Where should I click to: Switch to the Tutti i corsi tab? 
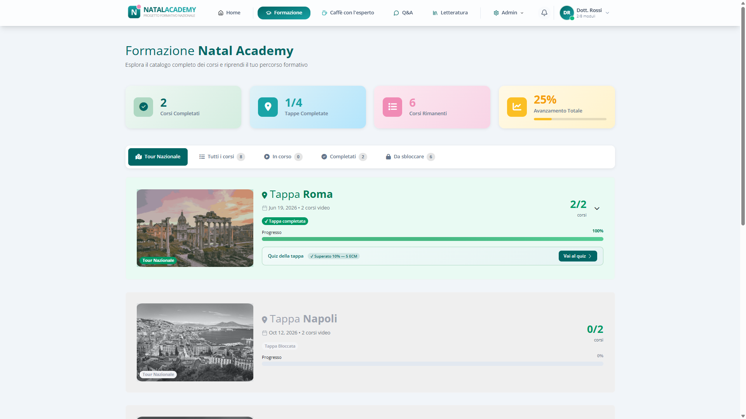point(222,157)
